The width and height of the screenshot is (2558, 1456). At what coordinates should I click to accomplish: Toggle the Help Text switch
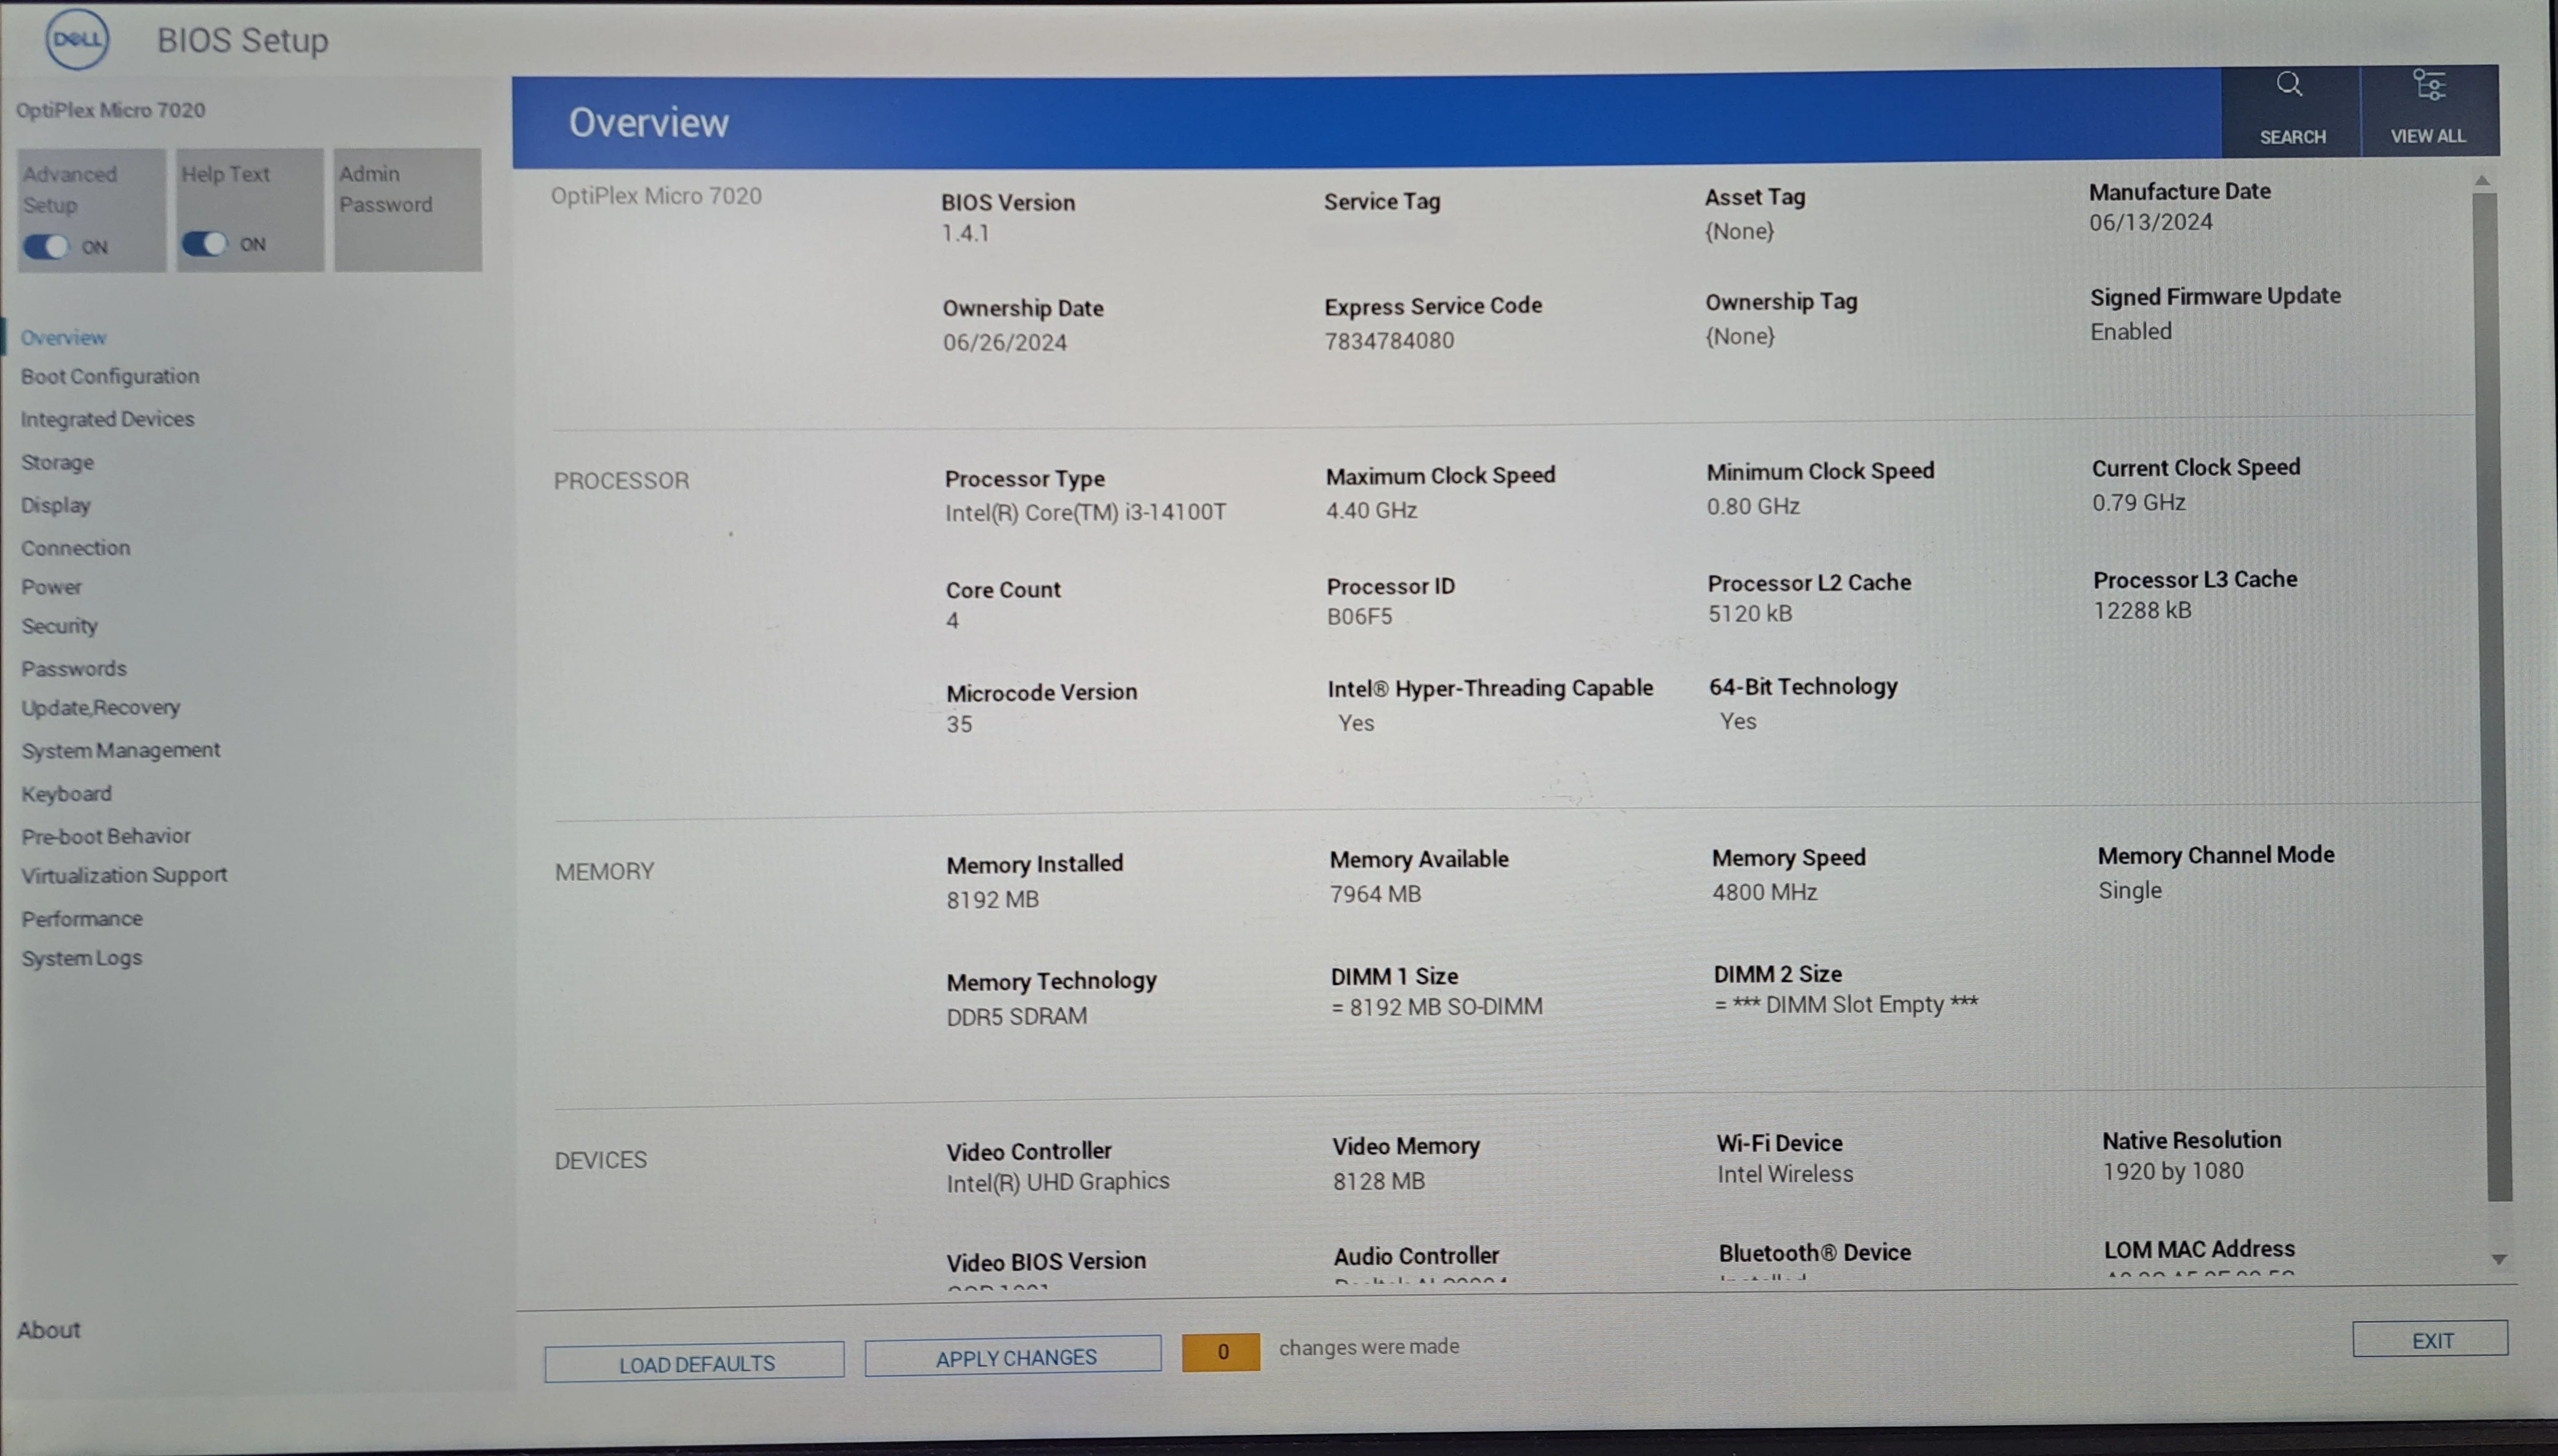204,243
